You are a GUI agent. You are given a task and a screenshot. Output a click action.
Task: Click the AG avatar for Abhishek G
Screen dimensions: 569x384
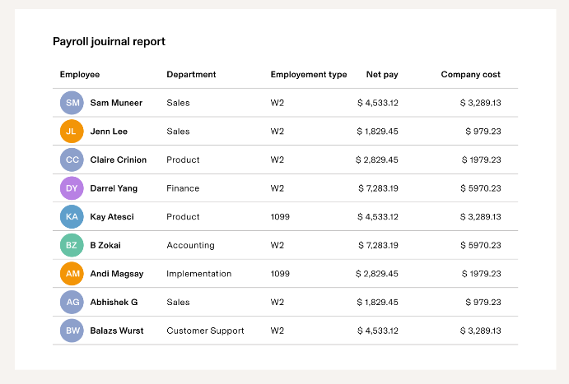click(x=72, y=302)
